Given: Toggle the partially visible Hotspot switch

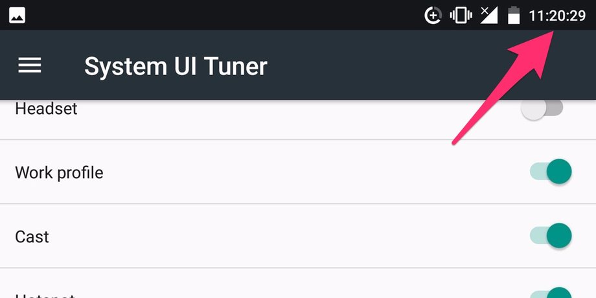Looking at the screenshot, I should (551, 293).
